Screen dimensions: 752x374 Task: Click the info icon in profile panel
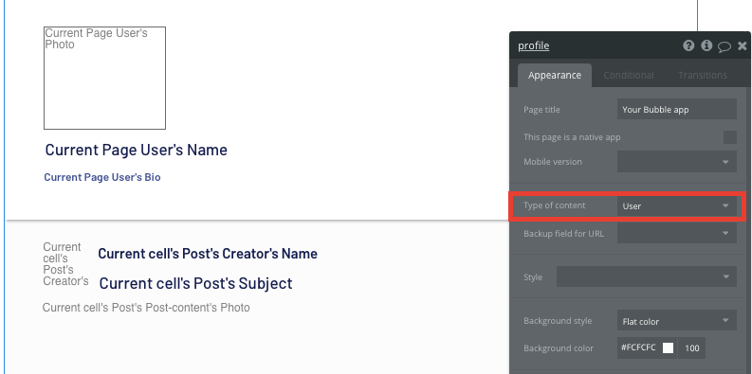click(706, 46)
